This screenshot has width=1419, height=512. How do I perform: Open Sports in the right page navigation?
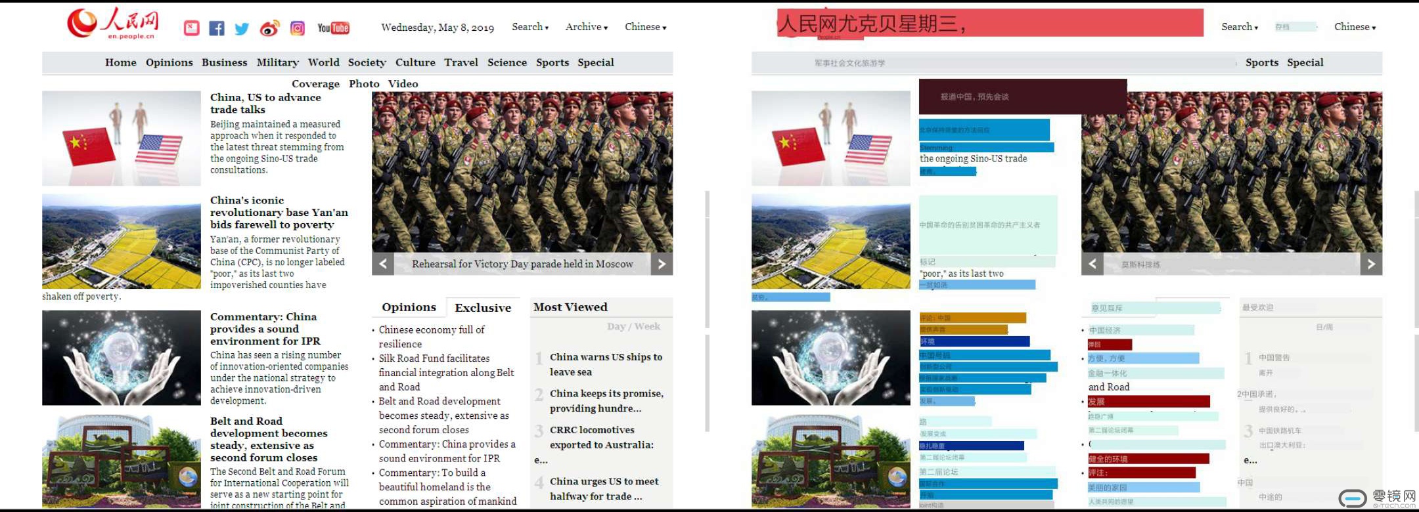[x=1262, y=62]
